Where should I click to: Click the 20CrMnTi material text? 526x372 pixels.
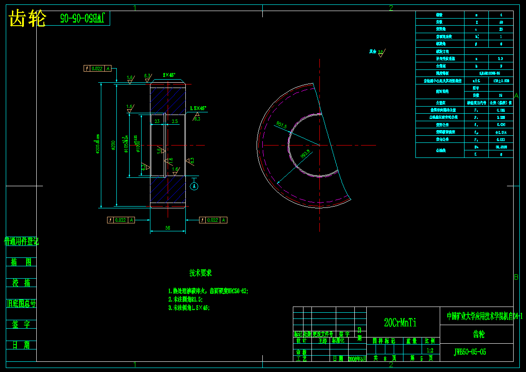pos(400,323)
